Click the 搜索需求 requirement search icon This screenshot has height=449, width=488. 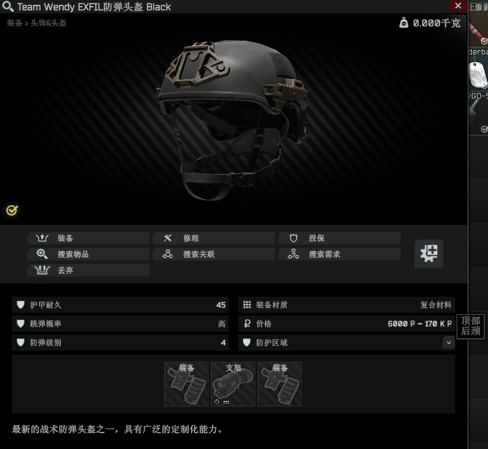[x=293, y=254]
